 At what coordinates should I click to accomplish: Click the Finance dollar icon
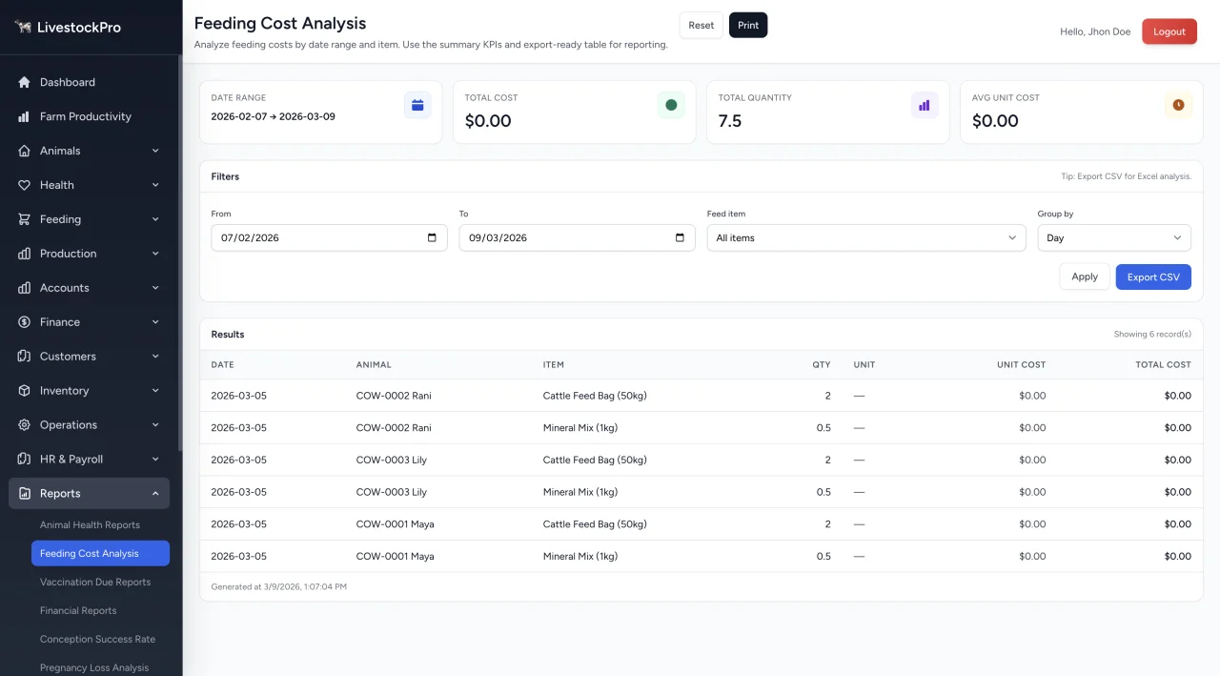coord(25,322)
